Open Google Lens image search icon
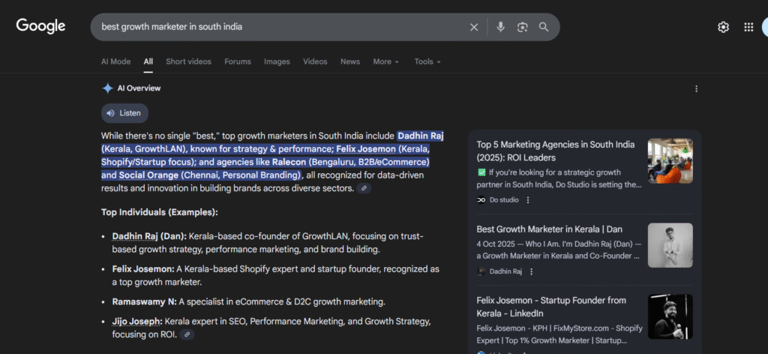This screenshot has width=768, height=354. click(x=522, y=27)
